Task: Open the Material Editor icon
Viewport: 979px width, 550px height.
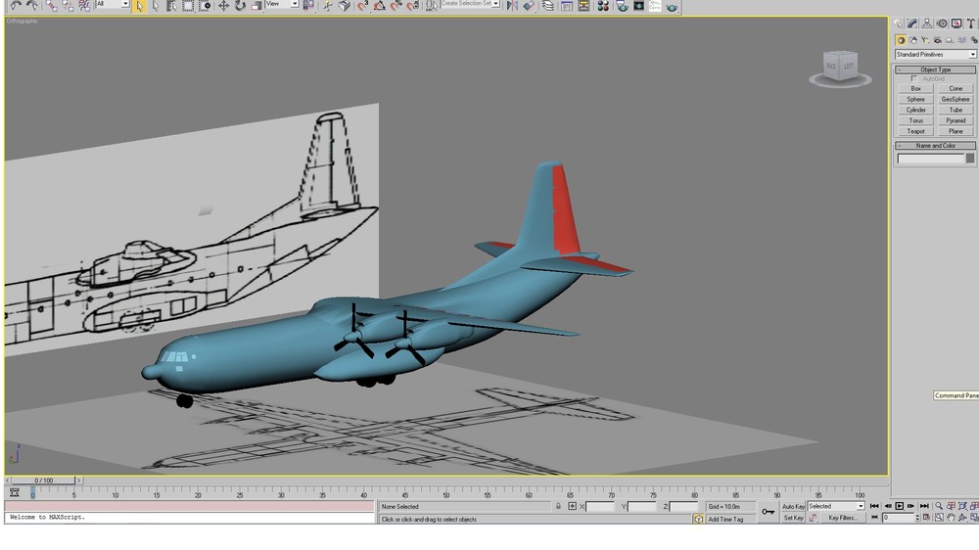Action: click(602, 6)
